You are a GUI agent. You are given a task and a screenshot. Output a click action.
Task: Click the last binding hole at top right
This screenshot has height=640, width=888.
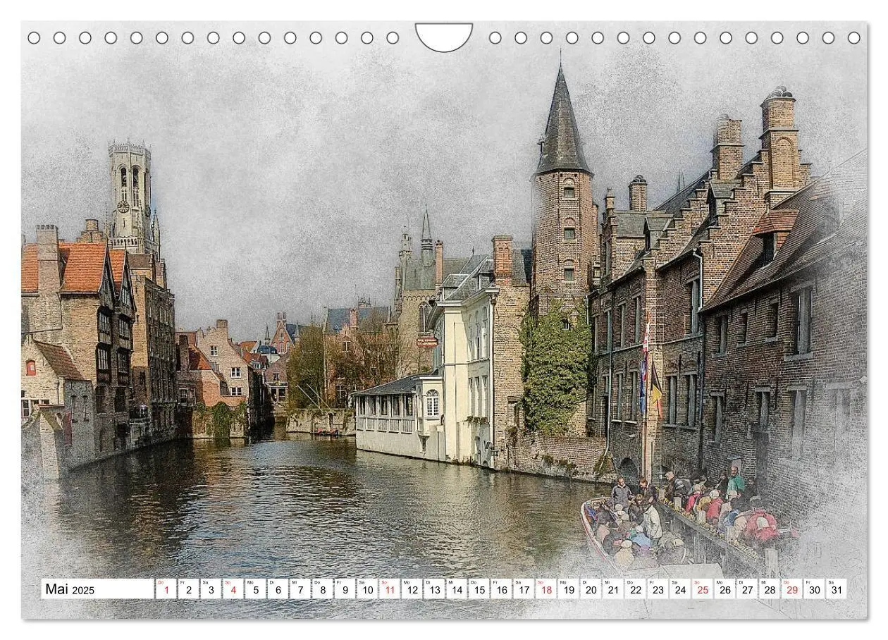(x=854, y=37)
